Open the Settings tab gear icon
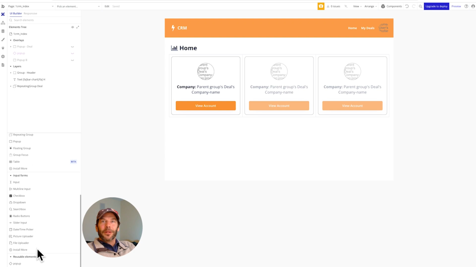 point(3,57)
